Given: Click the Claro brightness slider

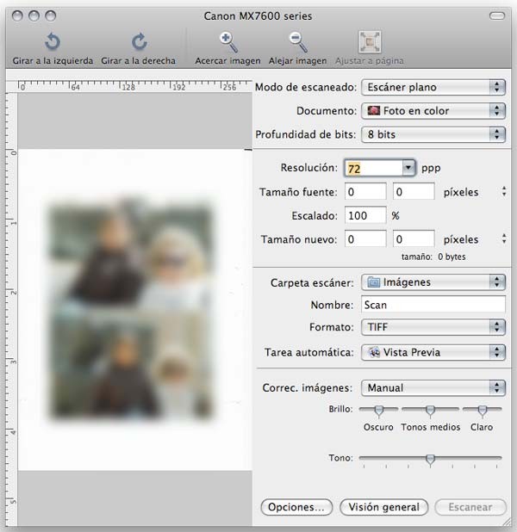Looking at the screenshot, I should [x=482, y=411].
